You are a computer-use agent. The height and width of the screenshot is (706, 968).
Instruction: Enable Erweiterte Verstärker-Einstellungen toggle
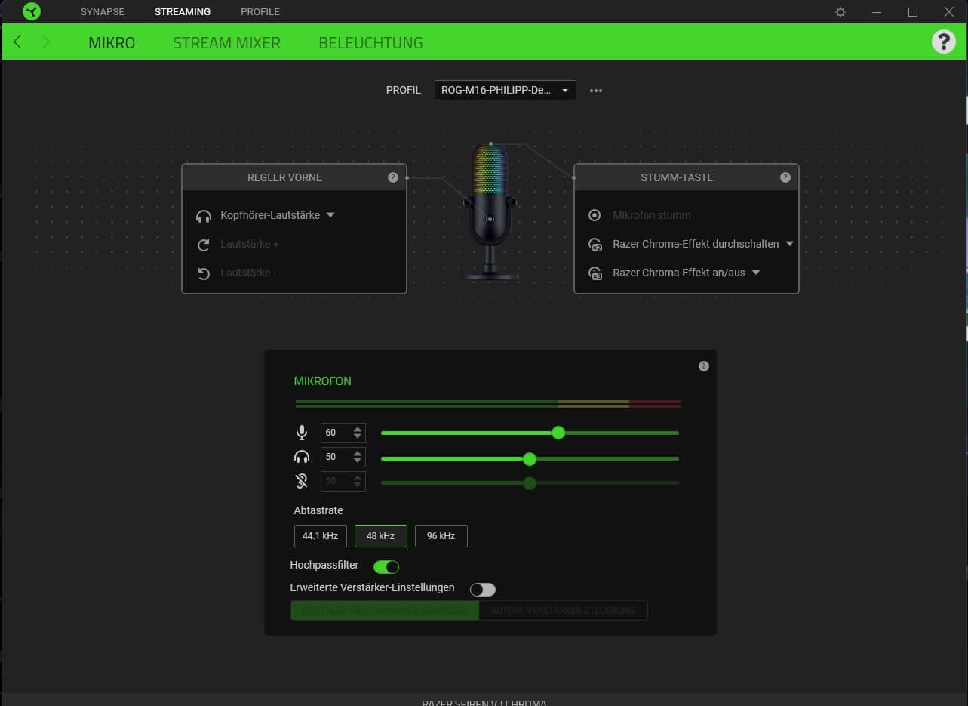[x=482, y=589]
